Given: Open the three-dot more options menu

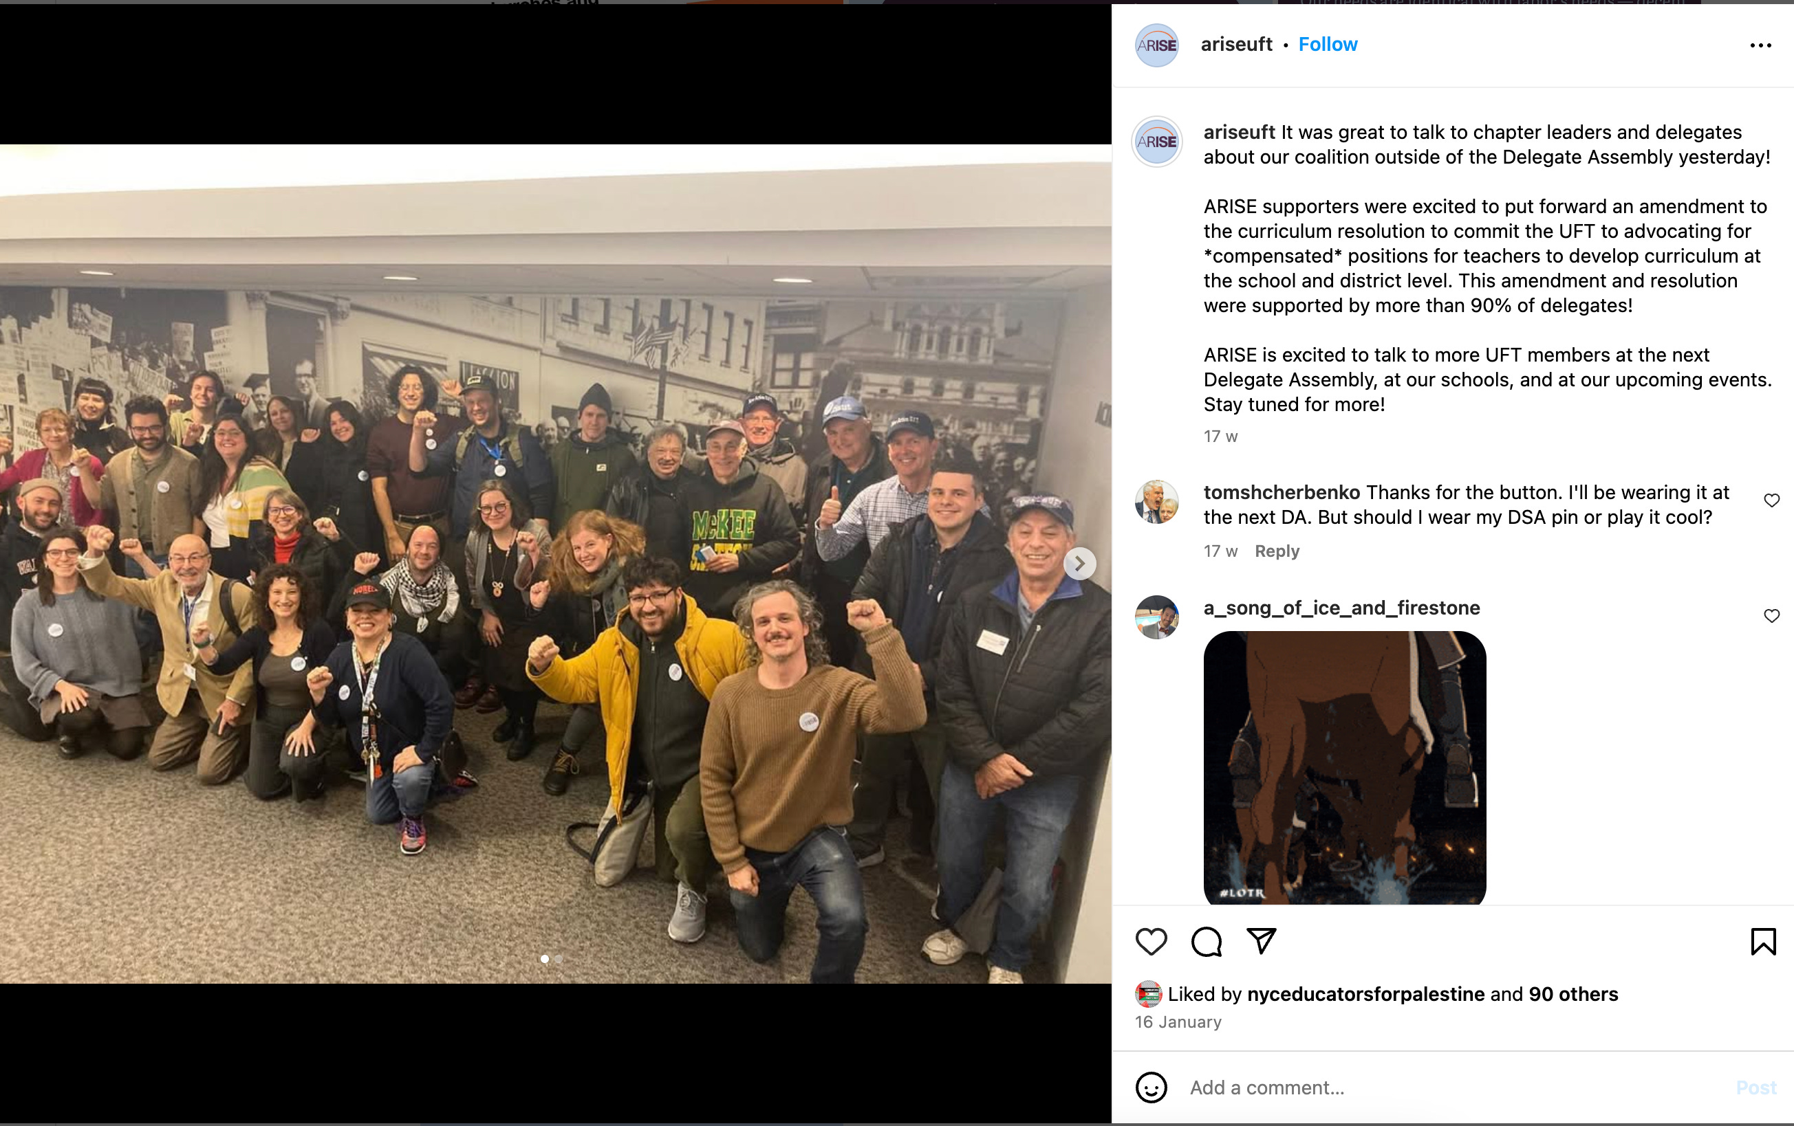Looking at the screenshot, I should click(x=1760, y=45).
